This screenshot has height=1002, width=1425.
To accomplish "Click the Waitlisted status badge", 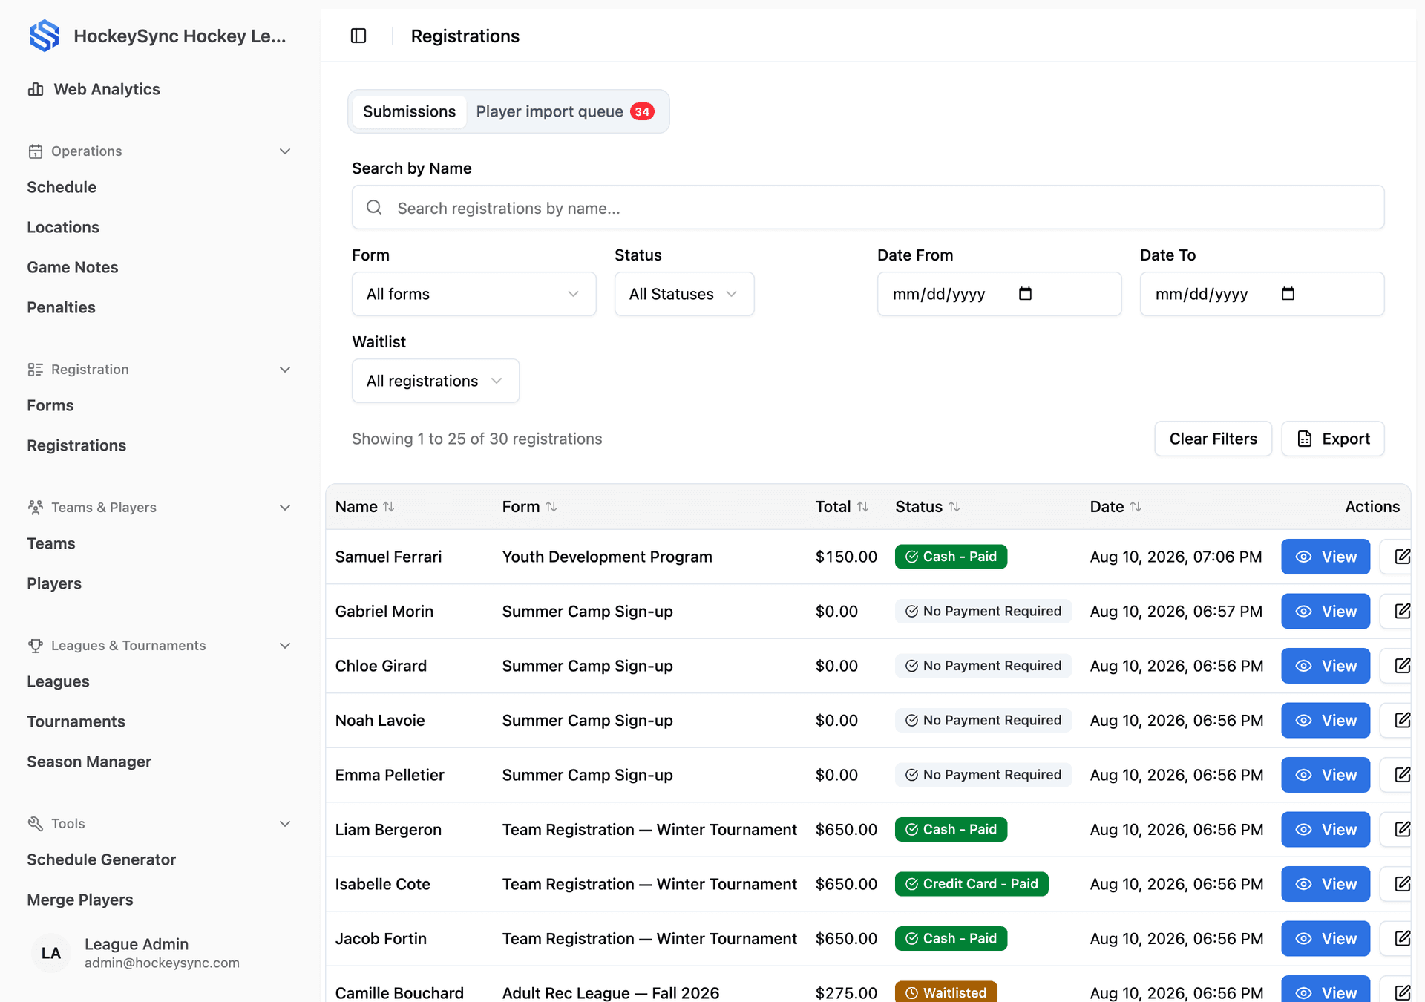I will [946, 992].
